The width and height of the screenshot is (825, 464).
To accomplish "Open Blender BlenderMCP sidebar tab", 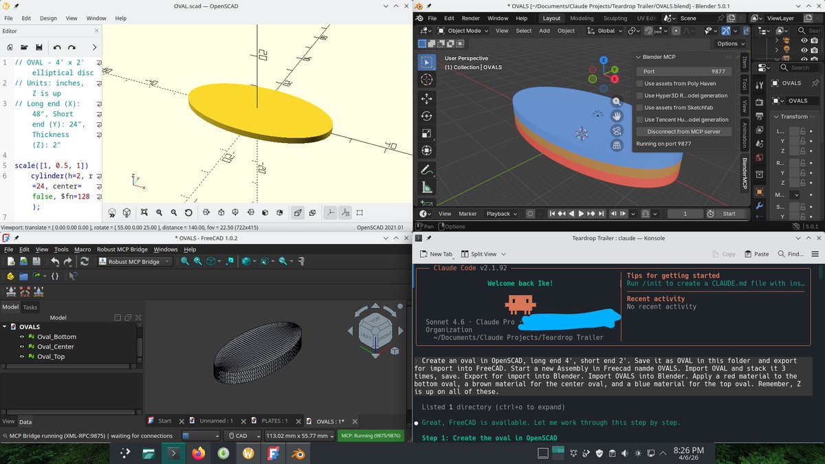I will pos(745,173).
